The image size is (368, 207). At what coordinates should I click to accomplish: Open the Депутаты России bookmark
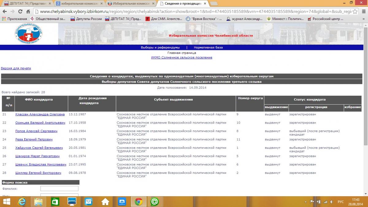86,19
